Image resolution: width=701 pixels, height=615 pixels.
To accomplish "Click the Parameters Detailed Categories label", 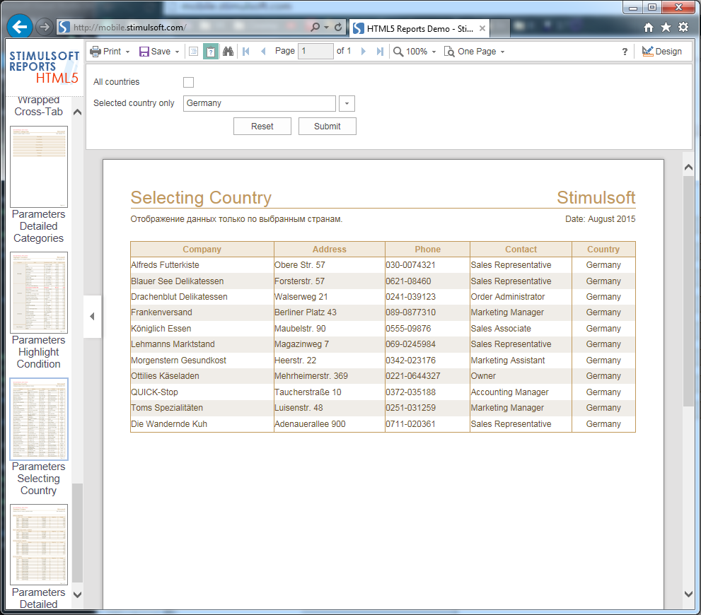I will point(38,226).
